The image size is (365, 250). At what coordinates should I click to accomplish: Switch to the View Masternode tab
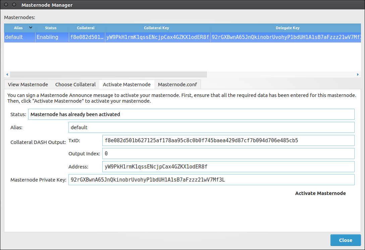coord(28,85)
